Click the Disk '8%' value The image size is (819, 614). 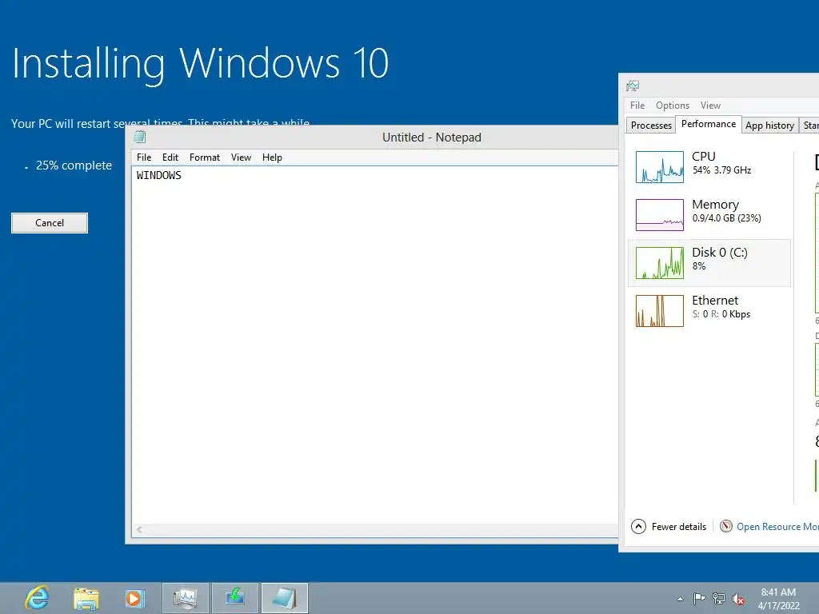point(699,266)
